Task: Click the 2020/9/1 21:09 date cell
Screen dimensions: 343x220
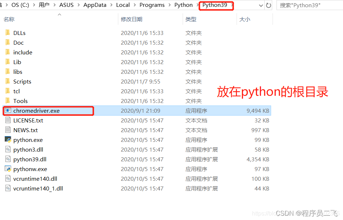Action: (x=141, y=111)
